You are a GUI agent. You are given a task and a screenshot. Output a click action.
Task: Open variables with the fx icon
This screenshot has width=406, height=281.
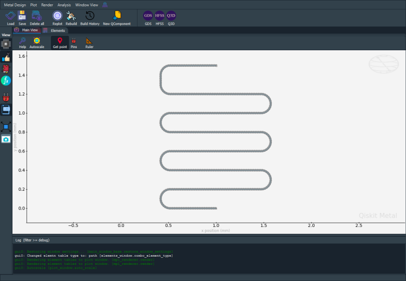coord(6,81)
